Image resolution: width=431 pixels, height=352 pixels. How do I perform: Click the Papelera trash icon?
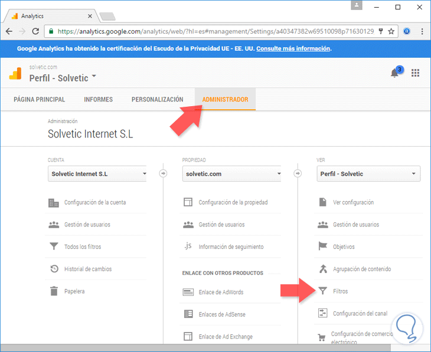click(x=54, y=291)
